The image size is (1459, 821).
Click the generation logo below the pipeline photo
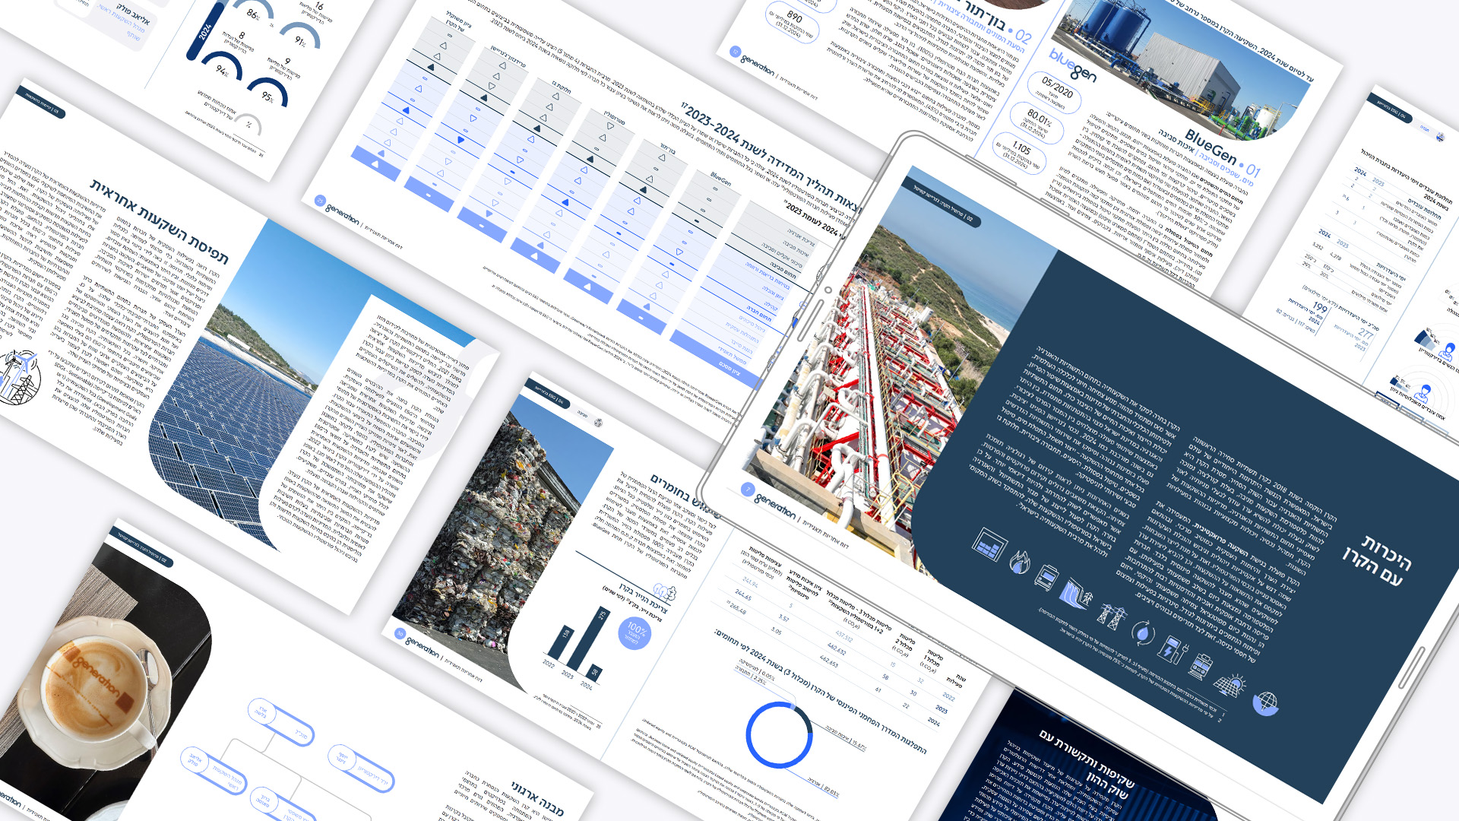(x=776, y=506)
